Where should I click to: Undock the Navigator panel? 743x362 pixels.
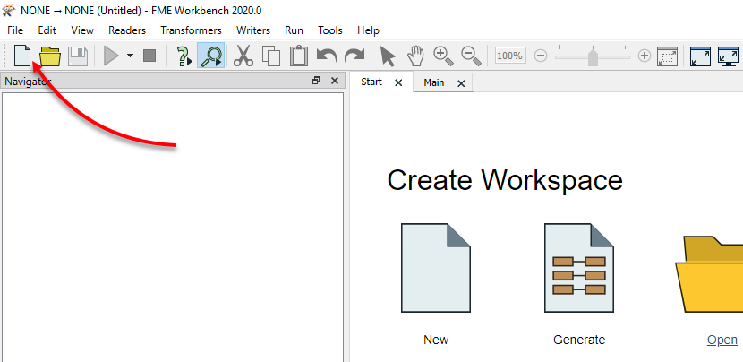pos(316,81)
